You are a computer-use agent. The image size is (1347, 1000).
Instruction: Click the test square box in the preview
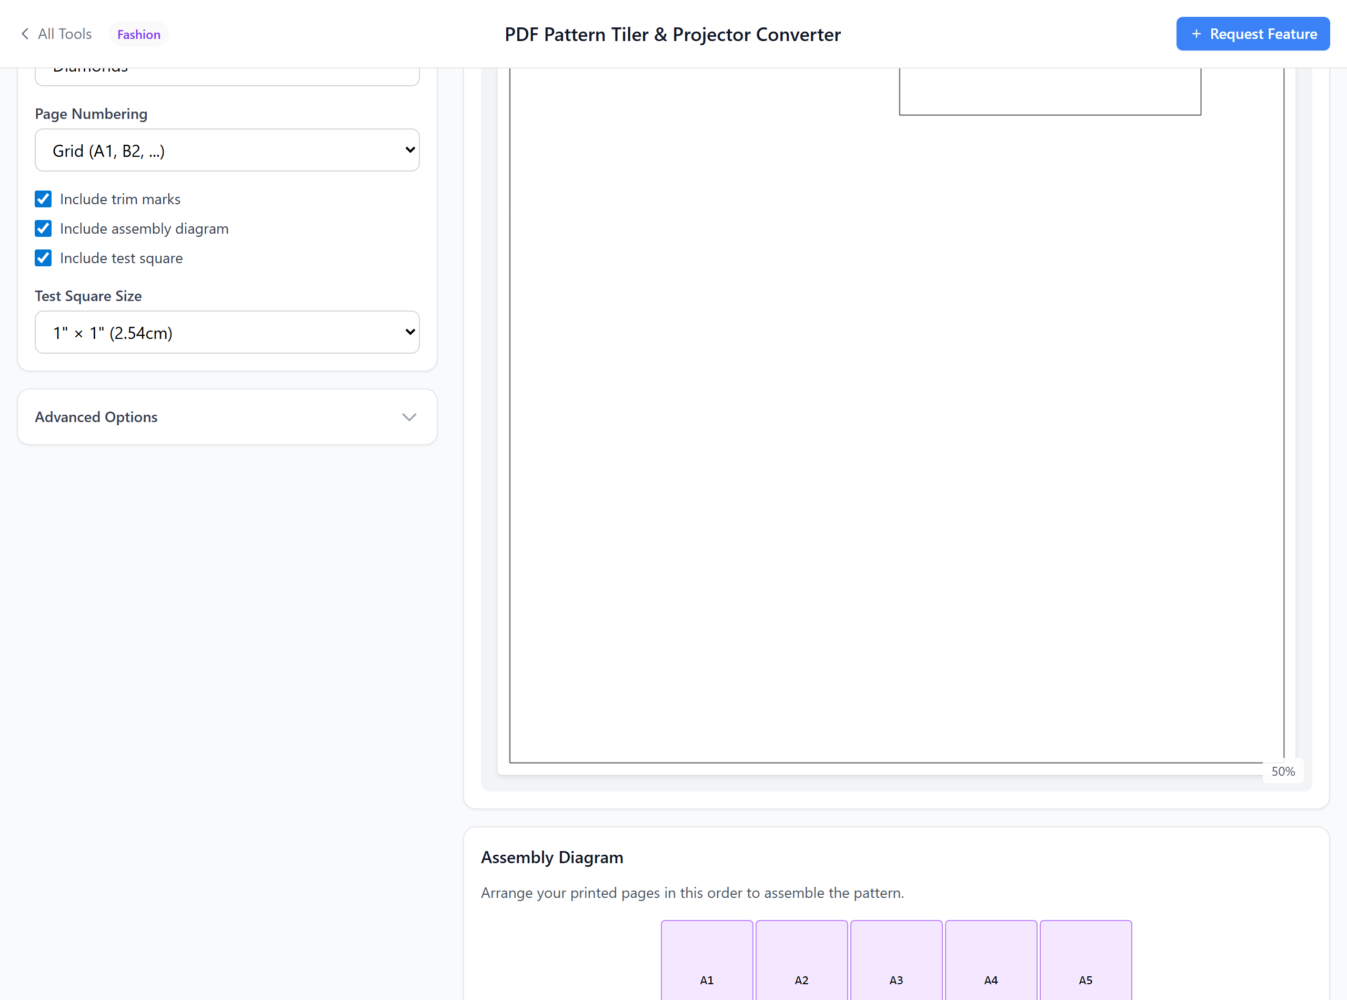(x=1050, y=91)
